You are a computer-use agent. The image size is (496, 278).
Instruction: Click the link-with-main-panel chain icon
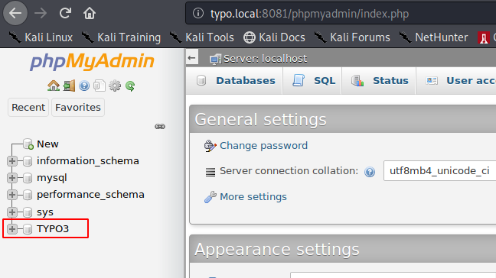coord(160,127)
